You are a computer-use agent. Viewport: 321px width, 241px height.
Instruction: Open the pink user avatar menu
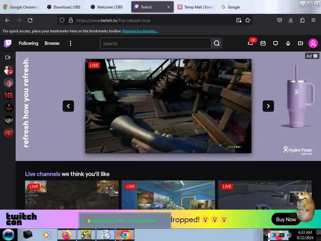coord(313,43)
